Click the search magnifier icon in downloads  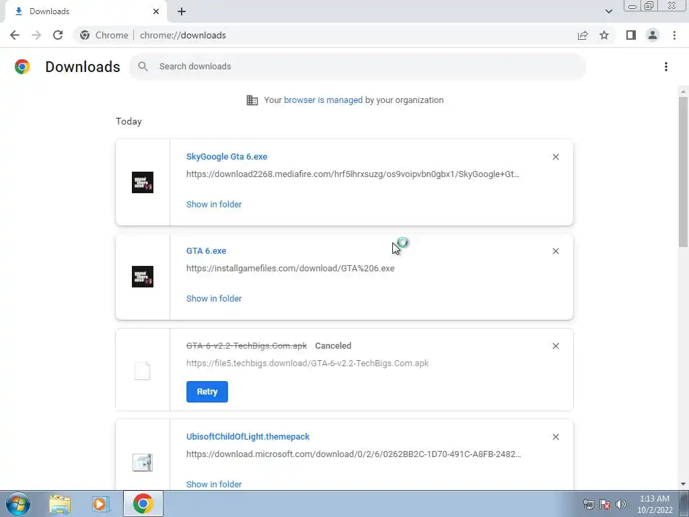pyautogui.click(x=143, y=67)
